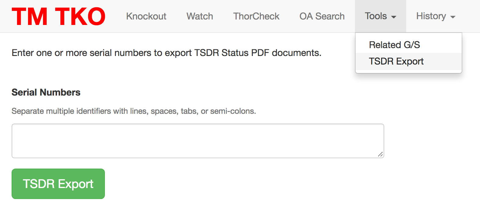Highlight the Tools menu item

click(x=376, y=16)
